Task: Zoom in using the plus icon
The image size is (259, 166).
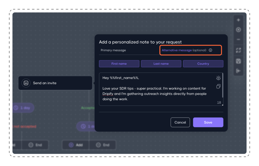Action: [238, 20]
